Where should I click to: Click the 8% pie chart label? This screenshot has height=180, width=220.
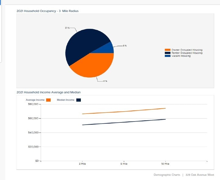tap(124, 46)
